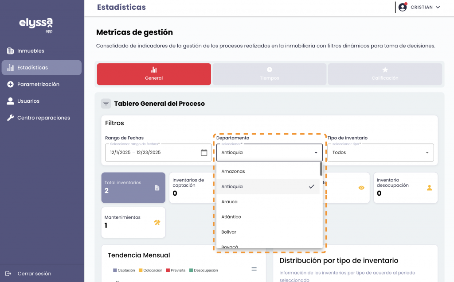Viewport: 454px width, 282px height.
Task: Collapse the Departamento dropdown arrow
Action: 316,153
